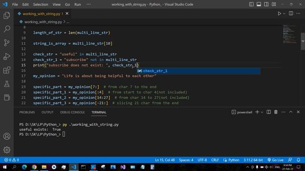The width and height of the screenshot is (305, 171).
Task: Split the editor to the right
Action: click(x=291, y=13)
